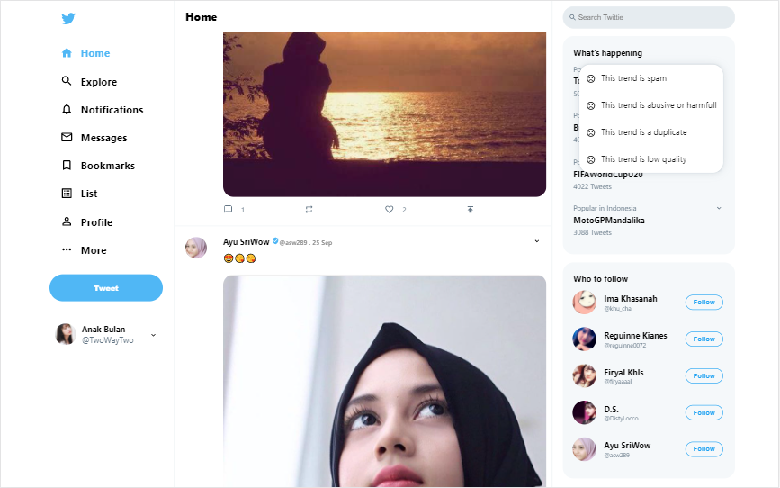Open Ayu SriWow's tweet avatar
Image resolution: width=780 pixels, height=488 pixels.
(x=196, y=248)
